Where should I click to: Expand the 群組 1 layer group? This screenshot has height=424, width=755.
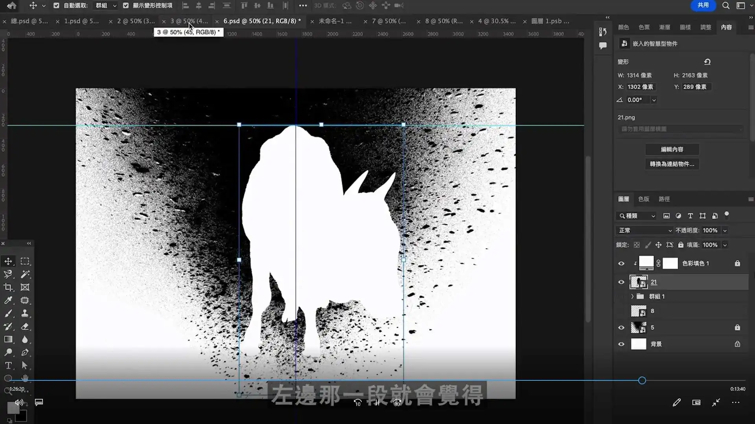point(632,296)
